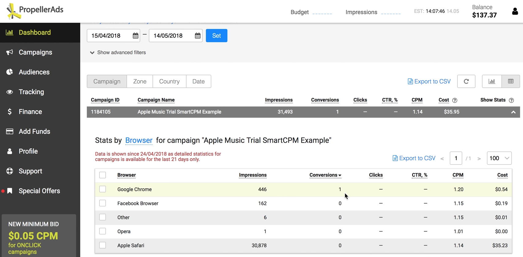Check the Apple Safari row checkbox
Viewport: 523px width, 257px height.
[103, 245]
